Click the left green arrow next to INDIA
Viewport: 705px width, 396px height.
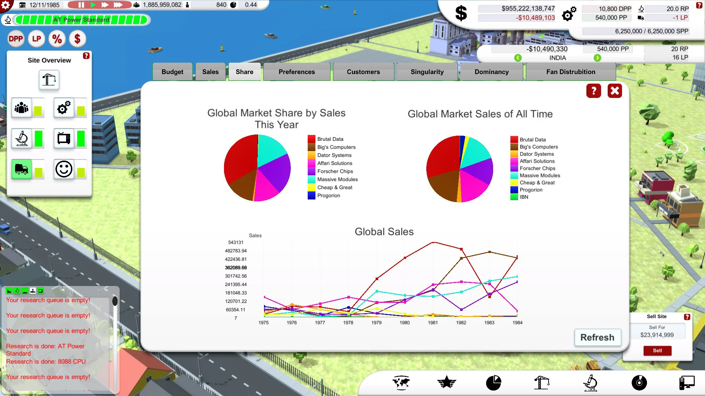click(x=518, y=58)
